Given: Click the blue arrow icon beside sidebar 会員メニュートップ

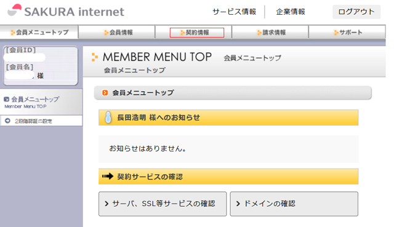Looking at the screenshot, I should click(x=7, y=99).
